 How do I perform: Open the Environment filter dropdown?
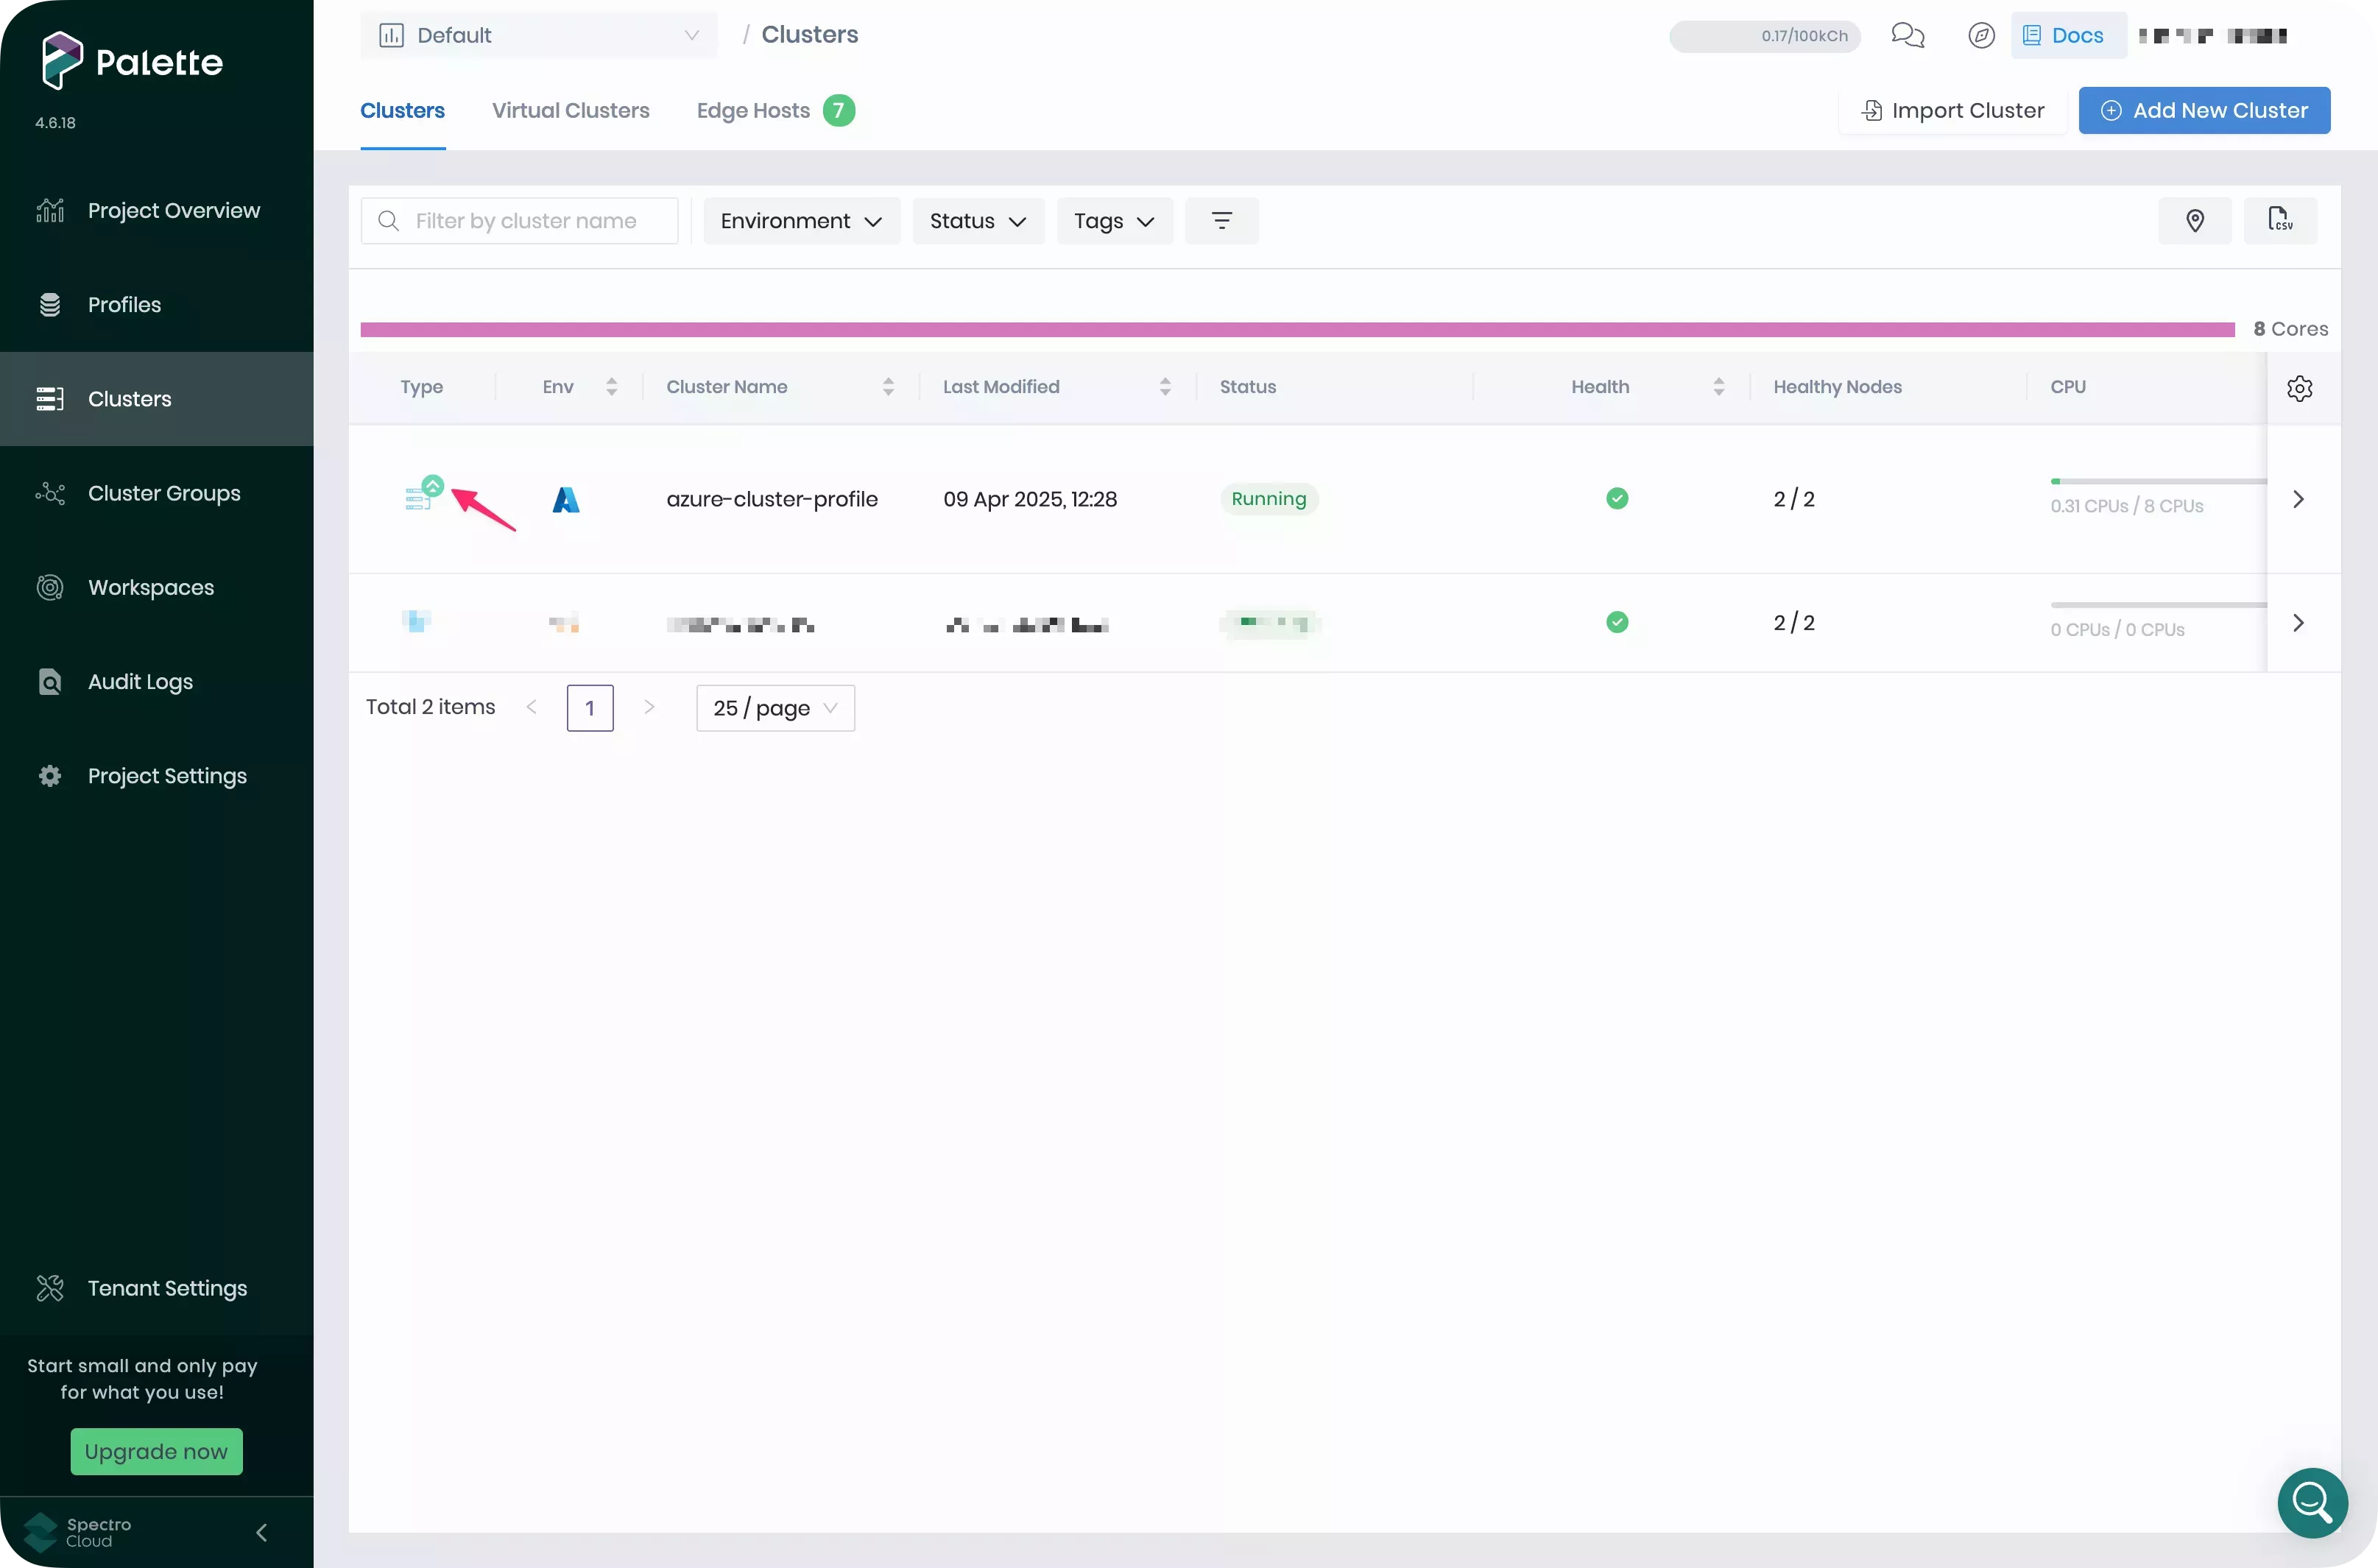coord(801,220)
